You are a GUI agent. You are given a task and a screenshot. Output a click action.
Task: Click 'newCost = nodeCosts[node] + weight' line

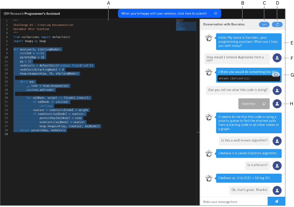(x=61, y=110)
